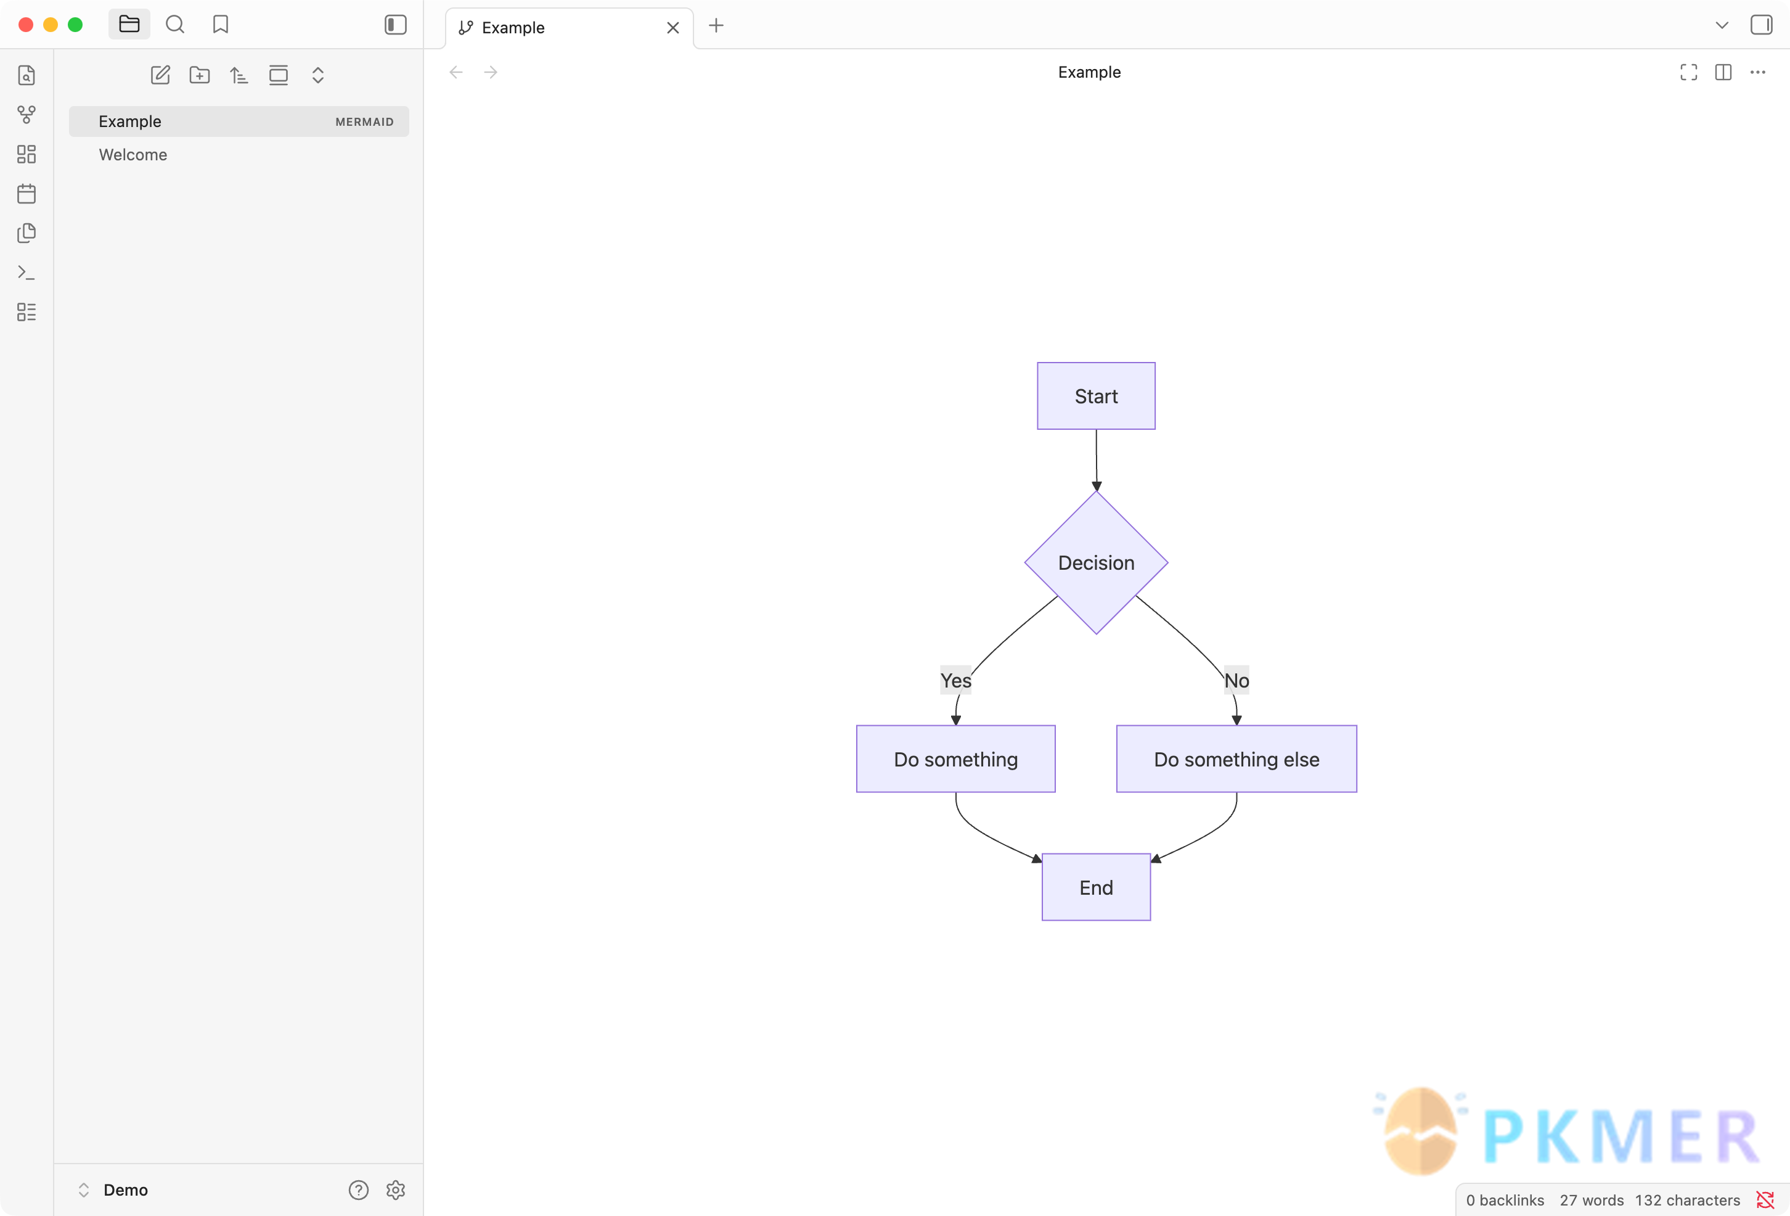Open the tab list dropdown
The image size is (1790, 1216).
click(1722, 25)
